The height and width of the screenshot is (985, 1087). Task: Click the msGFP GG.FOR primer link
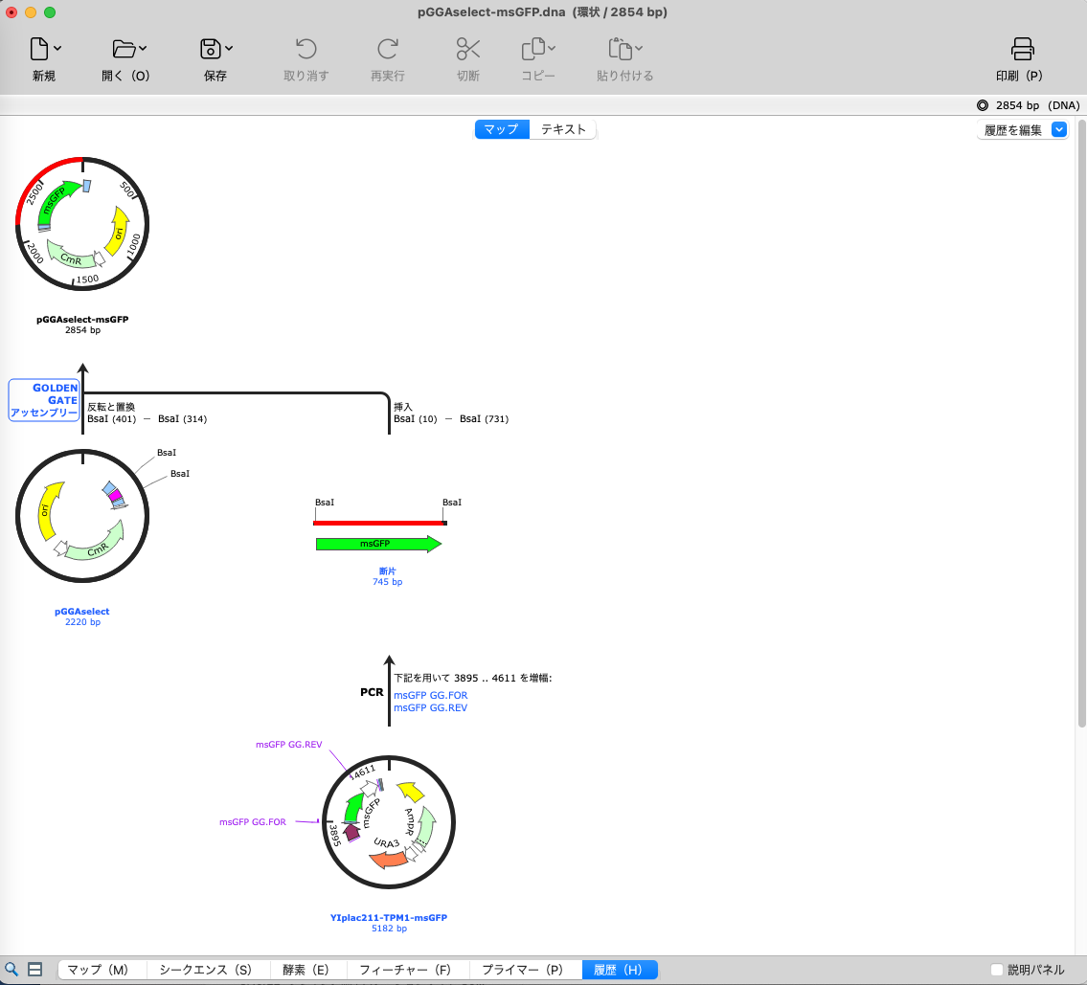pos(431,695)
